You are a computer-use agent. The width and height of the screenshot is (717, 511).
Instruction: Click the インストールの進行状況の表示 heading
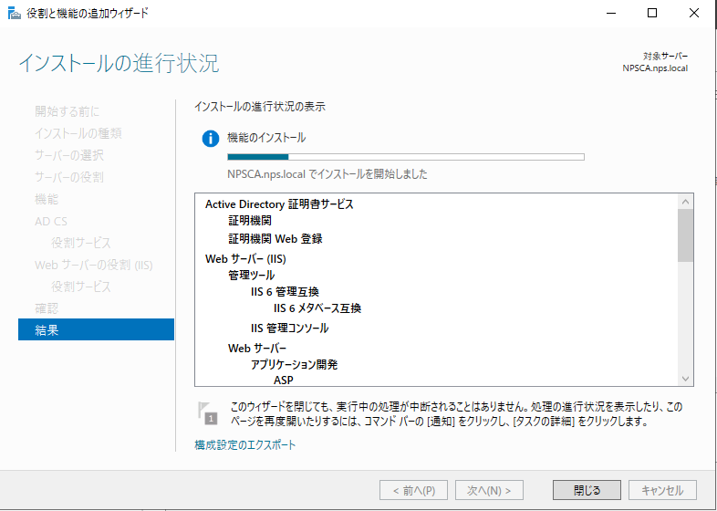[x=260, y=107]
